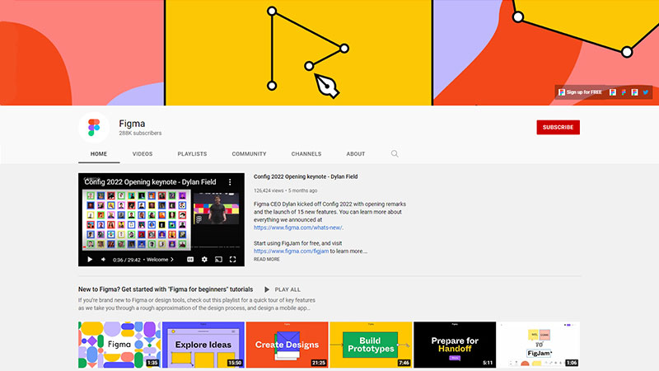This screenshot has width=659, height=371.
Task: Search the channel with magnifier icon
Action: pos(395,153)
